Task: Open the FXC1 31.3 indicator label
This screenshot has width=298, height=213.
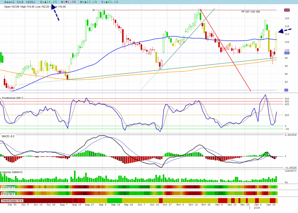Action: tap(8, 187)
